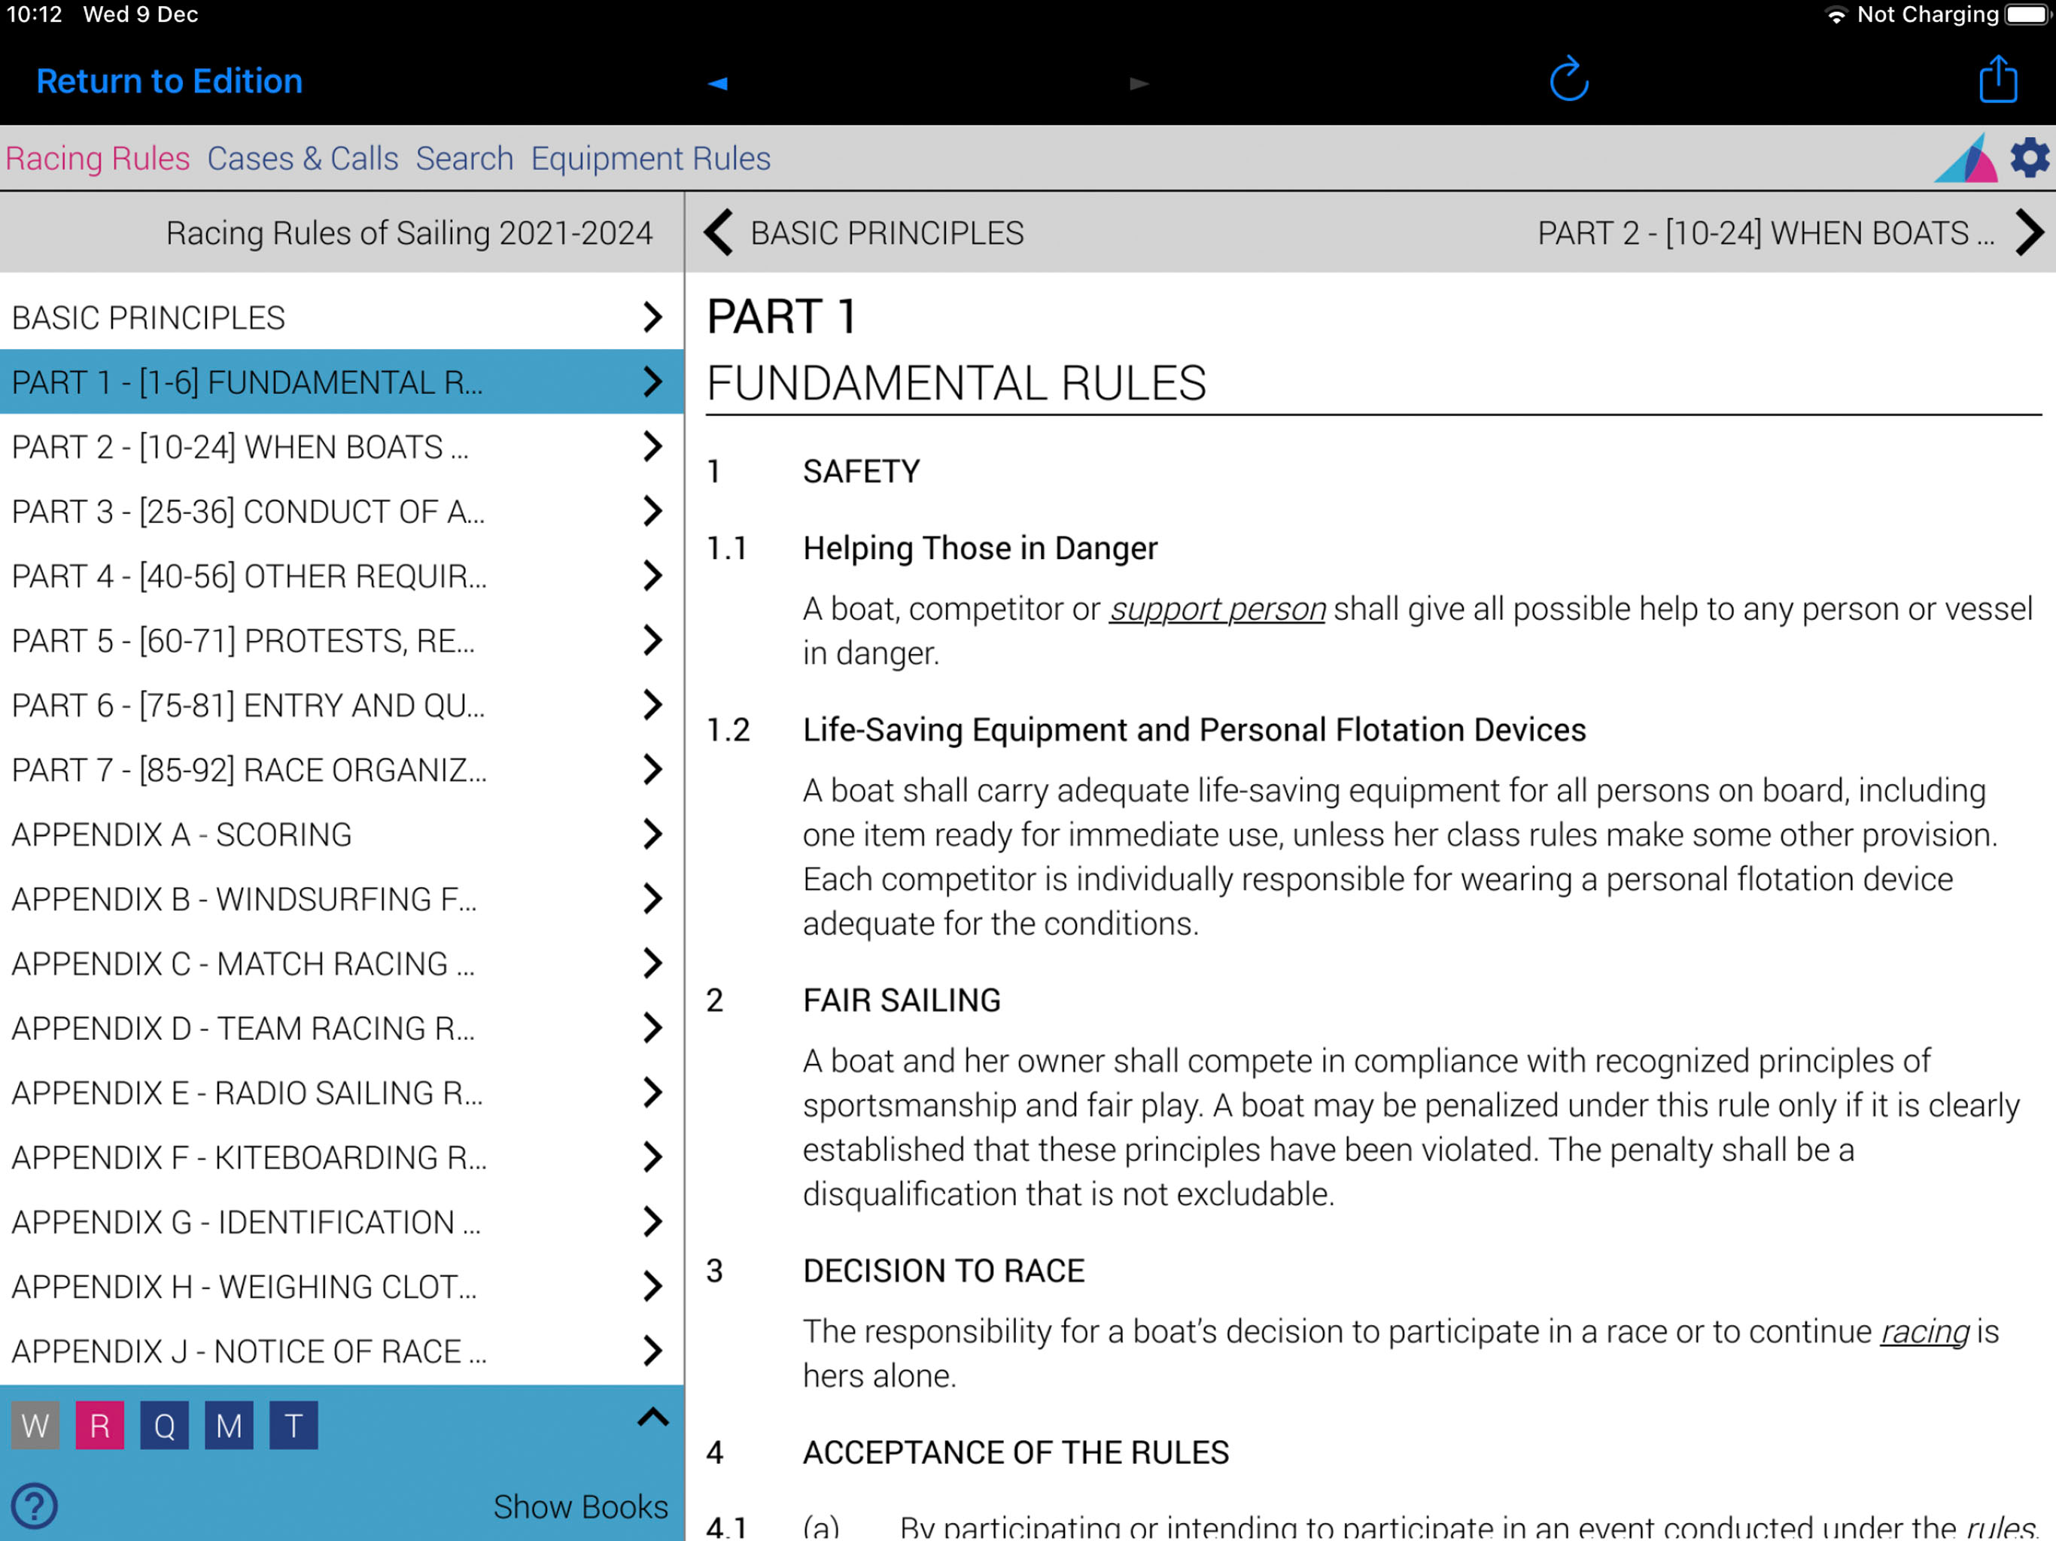
Task: Switch to Cases & Calls tab
Action: (302, 159)
